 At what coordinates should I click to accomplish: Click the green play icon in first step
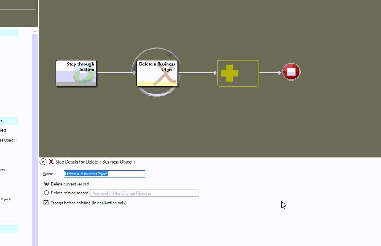click(x=84, y=76)
